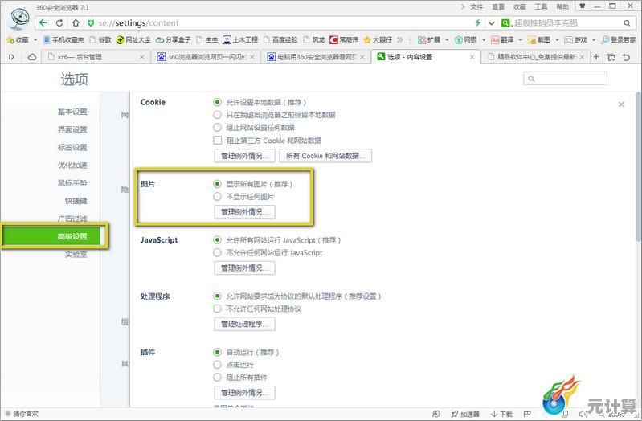Open 基本设置 in the settings sidebar
This screenshot has width=642, height=421.
pyautogui.click(x=72, y=112)
